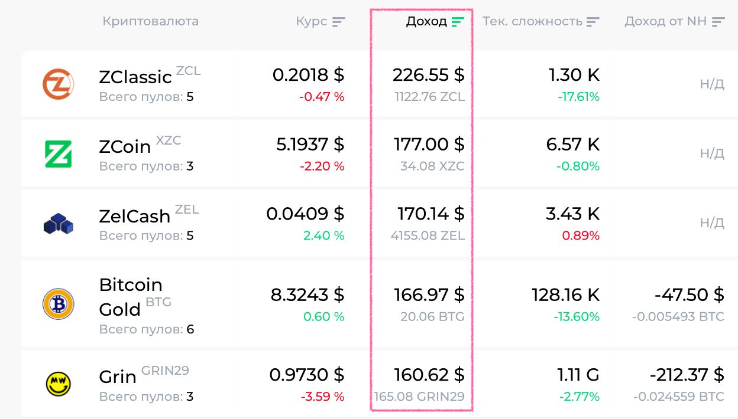Click the ZelCash blue cubes logo

[58, 224]
